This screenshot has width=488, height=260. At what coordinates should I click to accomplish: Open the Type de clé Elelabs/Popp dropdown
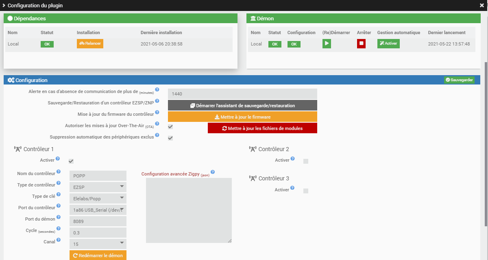[x=98, y=198]
